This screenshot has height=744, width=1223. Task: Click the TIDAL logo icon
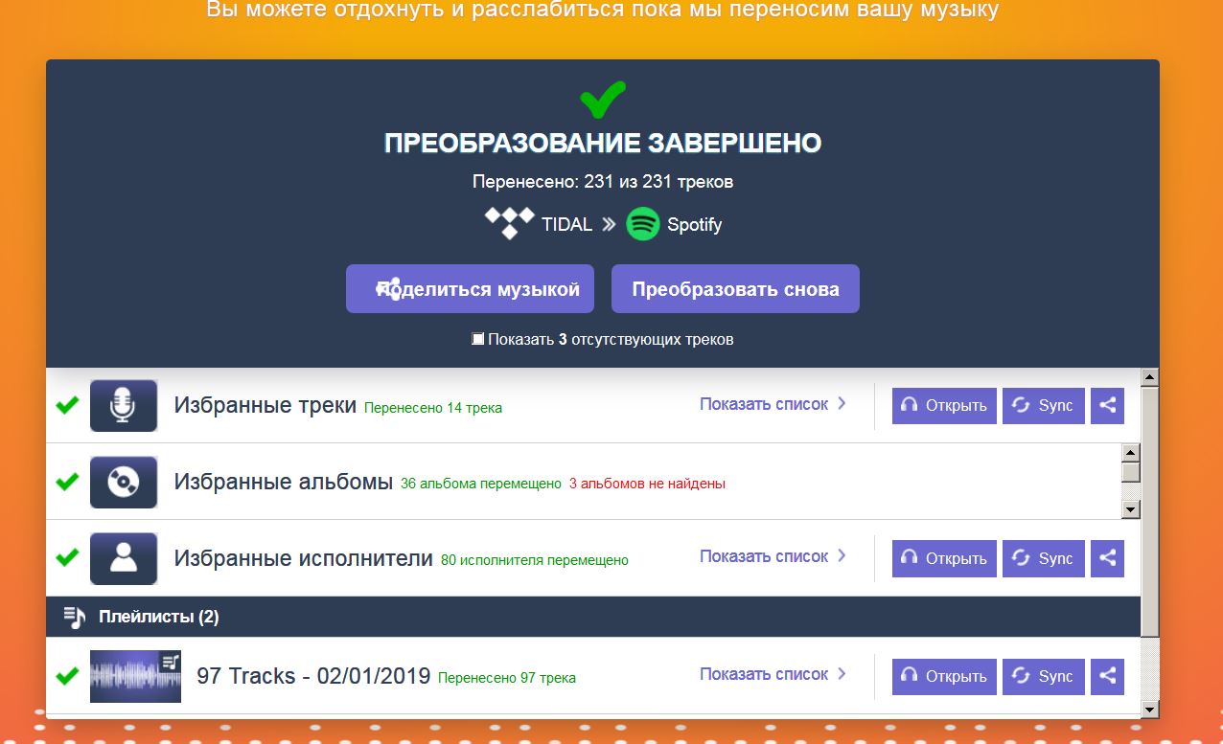tap(509, 223)
